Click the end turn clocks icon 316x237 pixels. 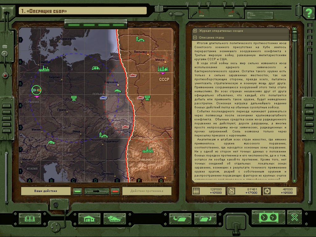(268, 217)
